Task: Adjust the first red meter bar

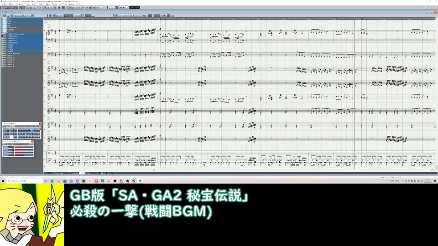Action: pos(24,148)
